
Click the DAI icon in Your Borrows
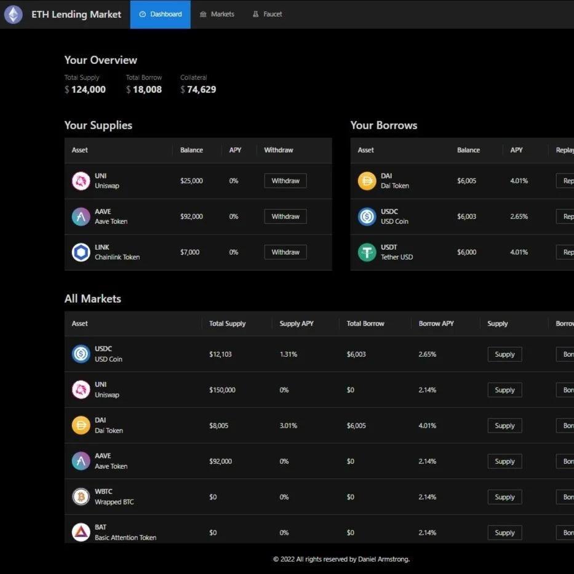tap(367, 181)
